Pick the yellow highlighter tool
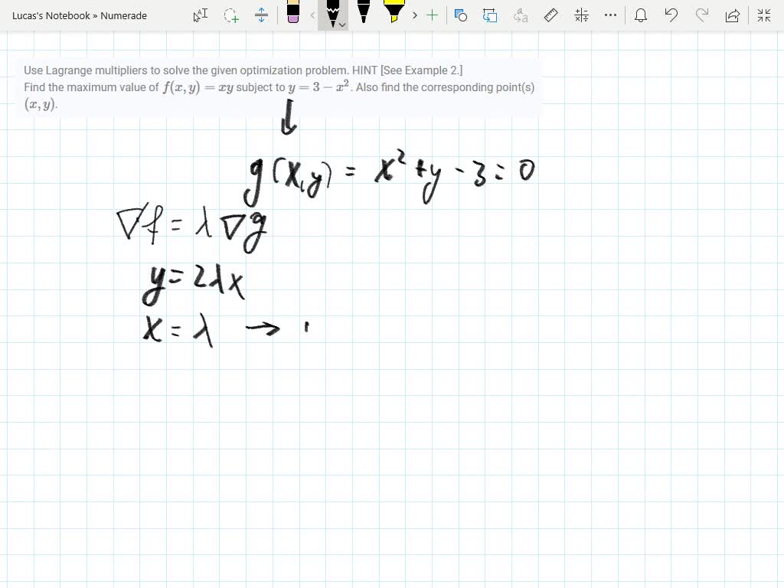The image size is (784, 588). click(393, 14)
